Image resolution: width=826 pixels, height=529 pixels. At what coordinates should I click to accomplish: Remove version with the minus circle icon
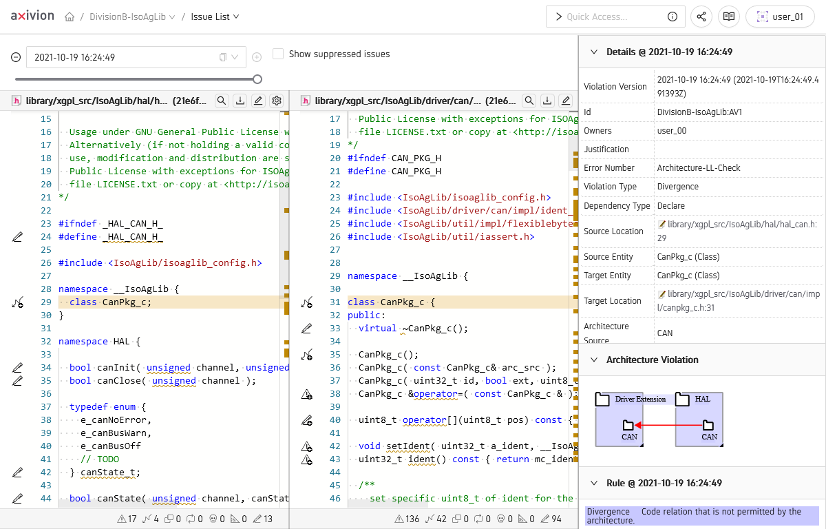(16, 57)
